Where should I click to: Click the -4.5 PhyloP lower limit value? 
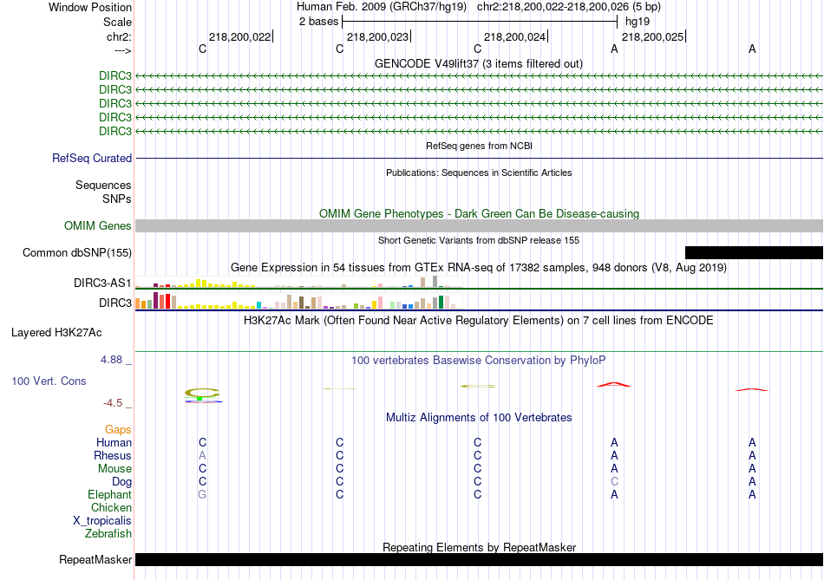click(x=113, y=403)
